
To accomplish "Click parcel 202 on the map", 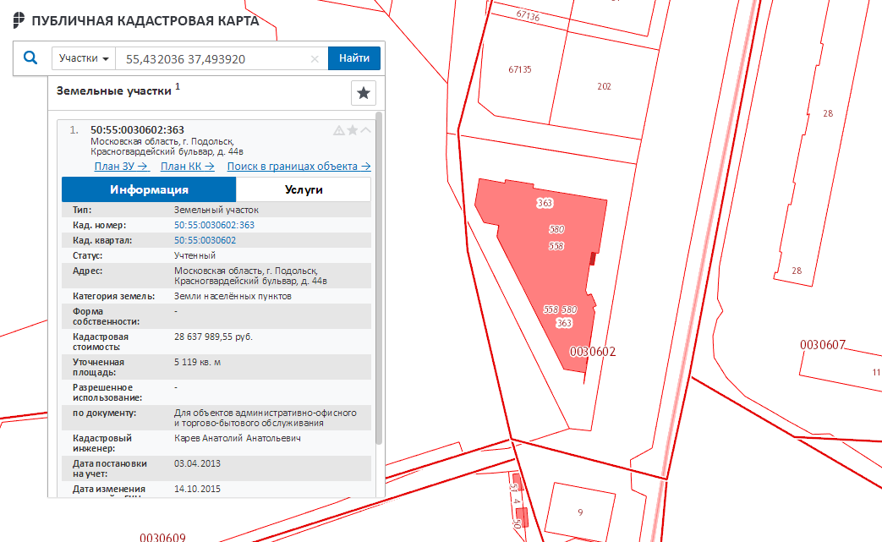I will 603,86.
